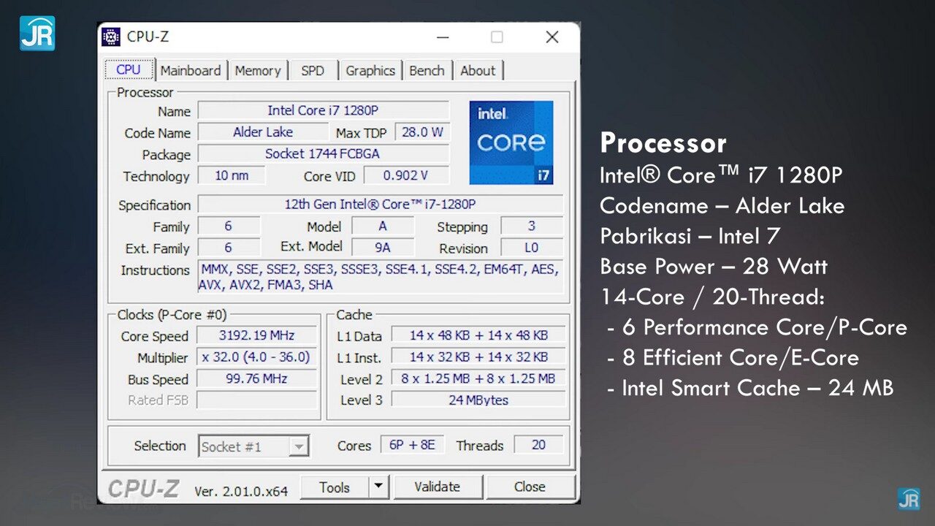Click the Tools button
This screenshot has width=935, height=526.
(335, 487)
